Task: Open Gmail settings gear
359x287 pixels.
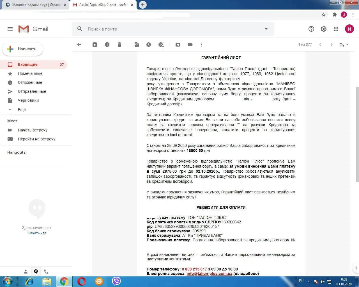Action: click(x=323, y=29)
